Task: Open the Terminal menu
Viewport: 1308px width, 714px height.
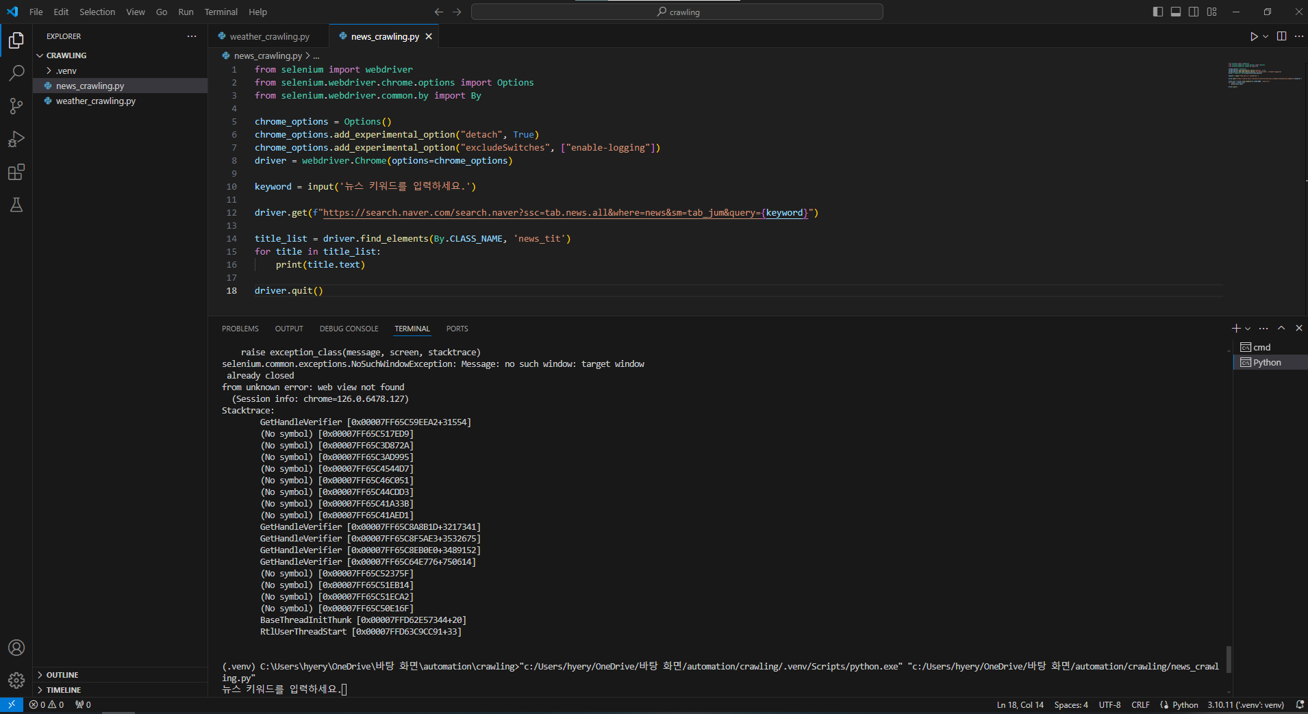Action: point(221,12)
